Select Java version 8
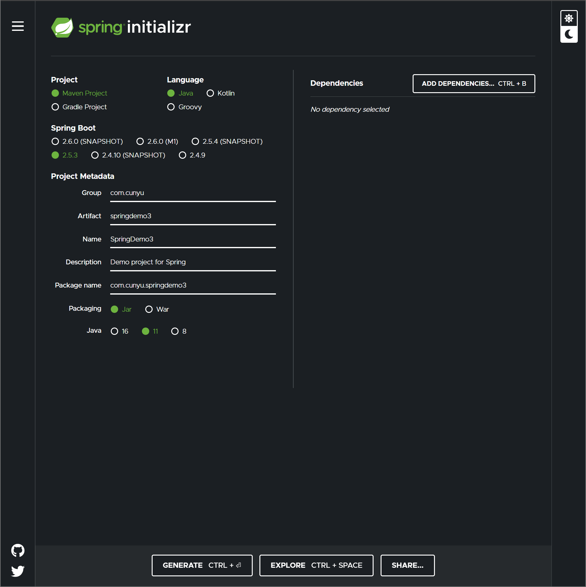Viewport: 586px width, 587px height. (175, 331)
